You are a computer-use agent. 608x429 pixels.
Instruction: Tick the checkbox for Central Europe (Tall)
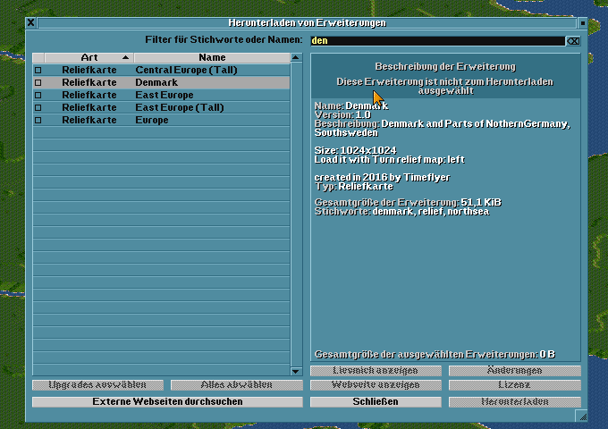pyautogui.click(x=38, y=70)
